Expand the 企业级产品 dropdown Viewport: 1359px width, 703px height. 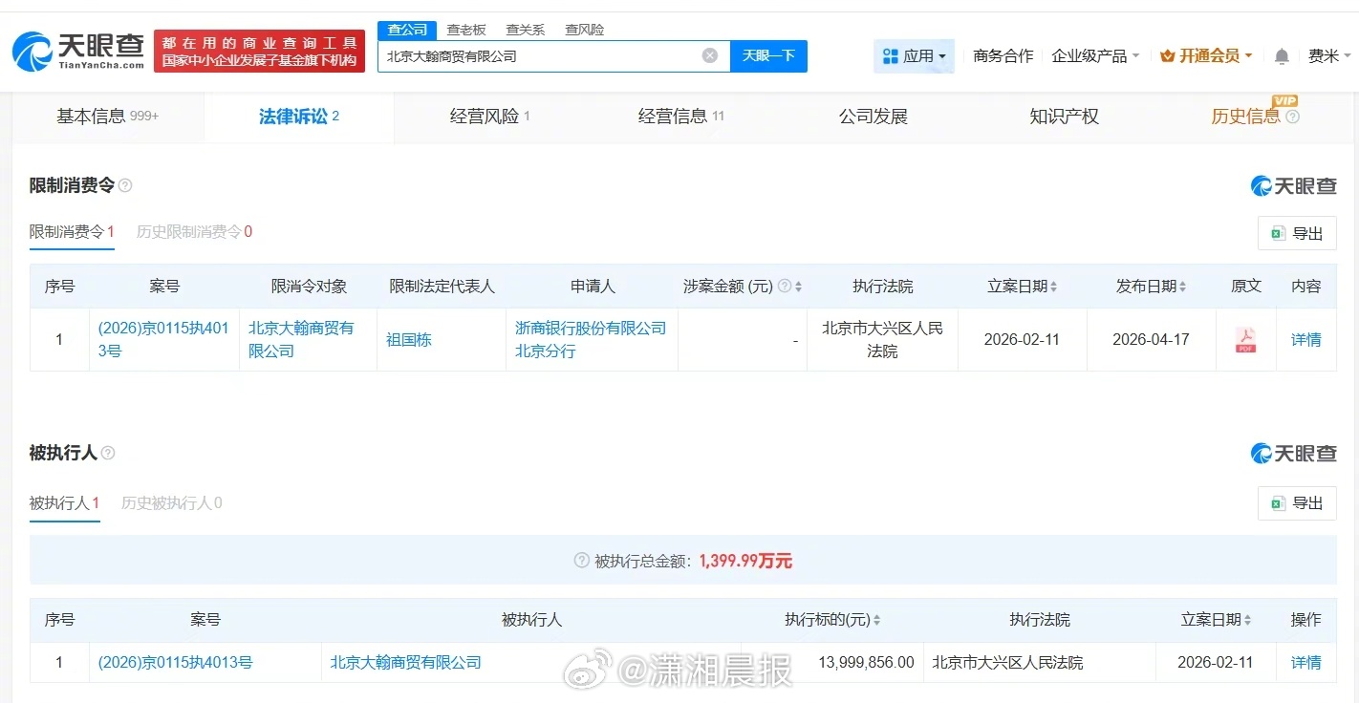pos(1095,56)
